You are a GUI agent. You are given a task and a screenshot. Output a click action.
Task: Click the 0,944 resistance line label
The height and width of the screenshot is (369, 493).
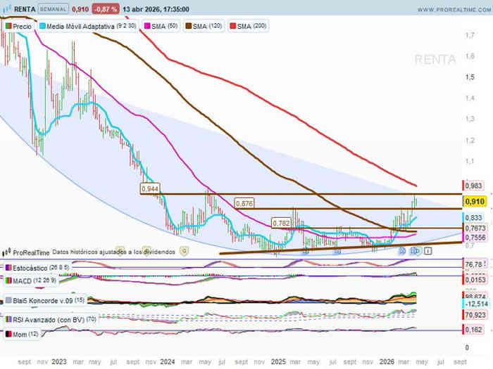click(149, 189)
